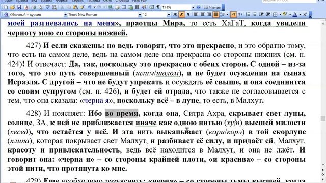Run the spelling and grammar check
Viewport: 326px width, 183px height.
point(47,7)
